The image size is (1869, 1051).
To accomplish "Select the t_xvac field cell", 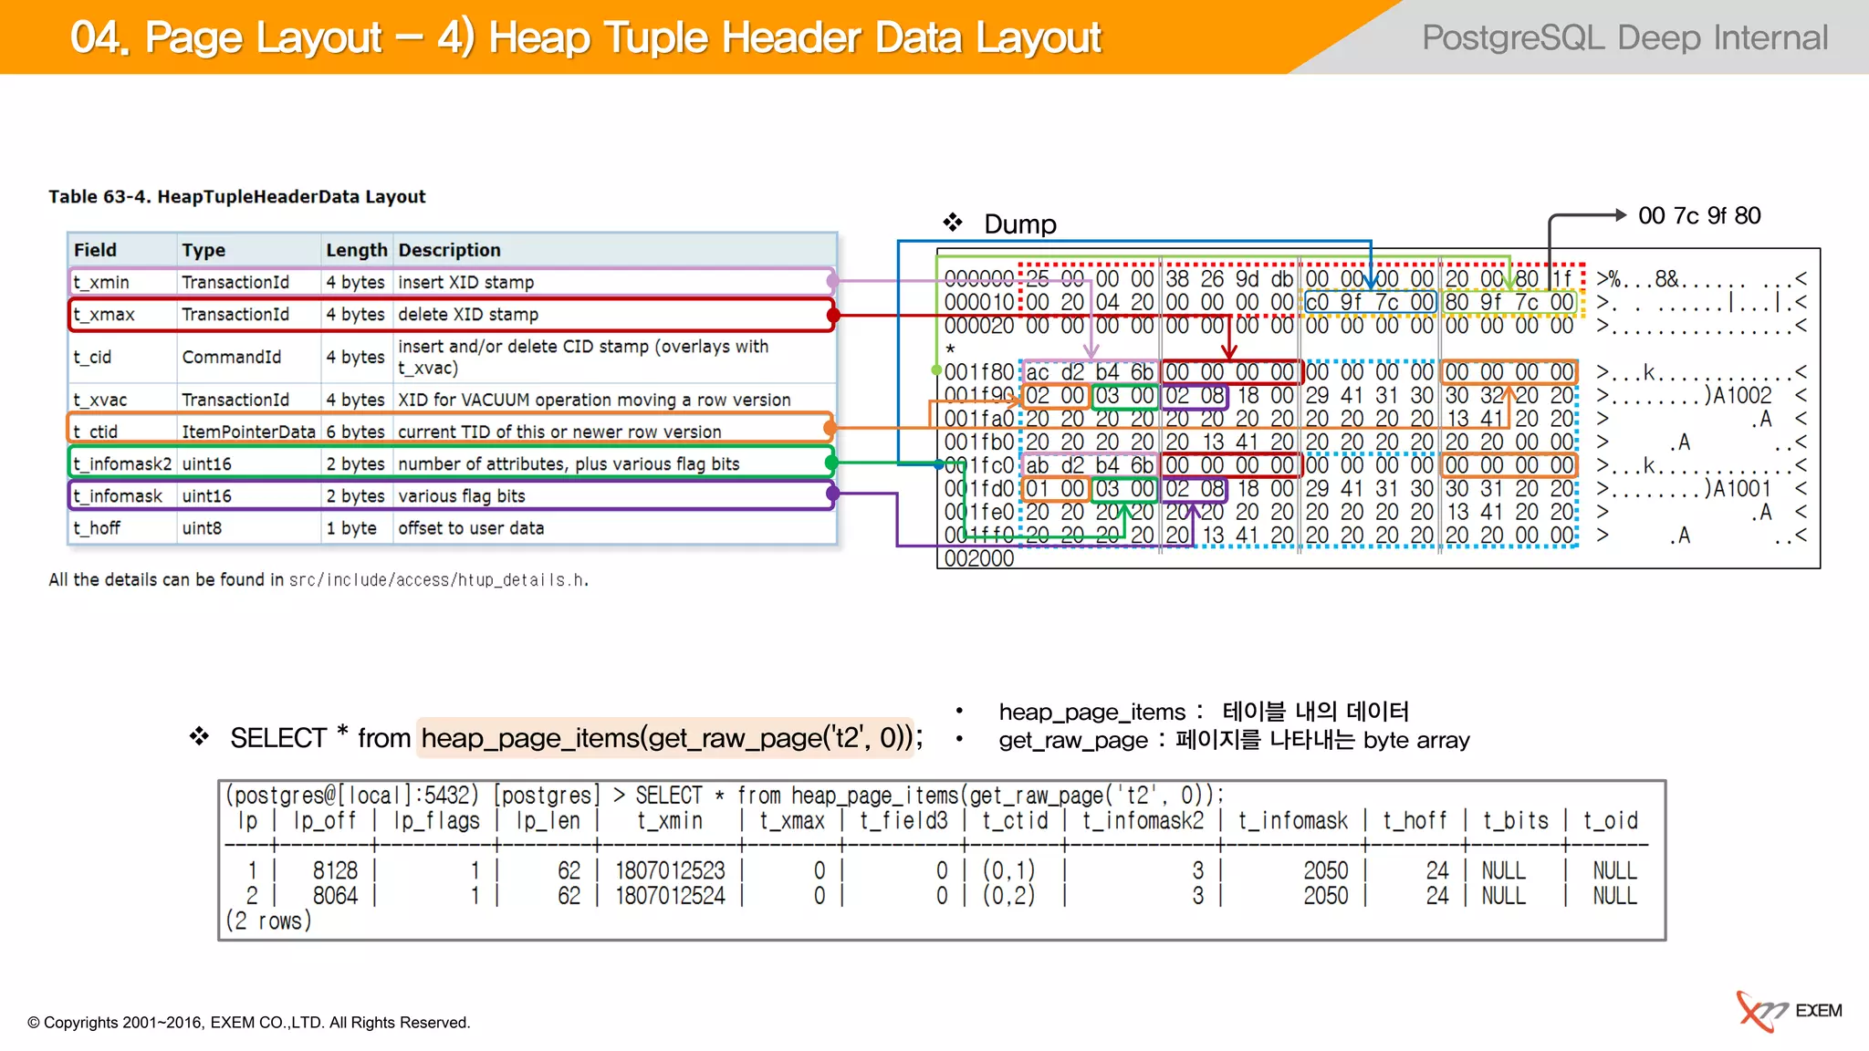I will pyautogui.click(x=122, y=400).
